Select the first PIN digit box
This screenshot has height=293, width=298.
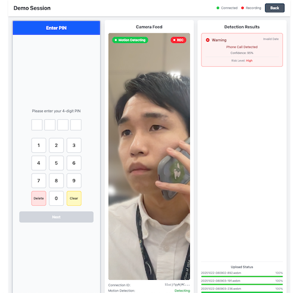tap(37, 125)
